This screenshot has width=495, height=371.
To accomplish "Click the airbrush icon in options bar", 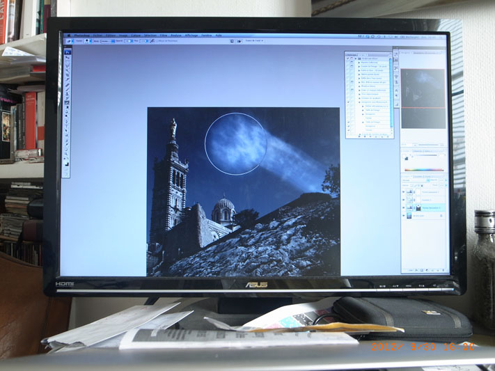I will pos(152,41).
